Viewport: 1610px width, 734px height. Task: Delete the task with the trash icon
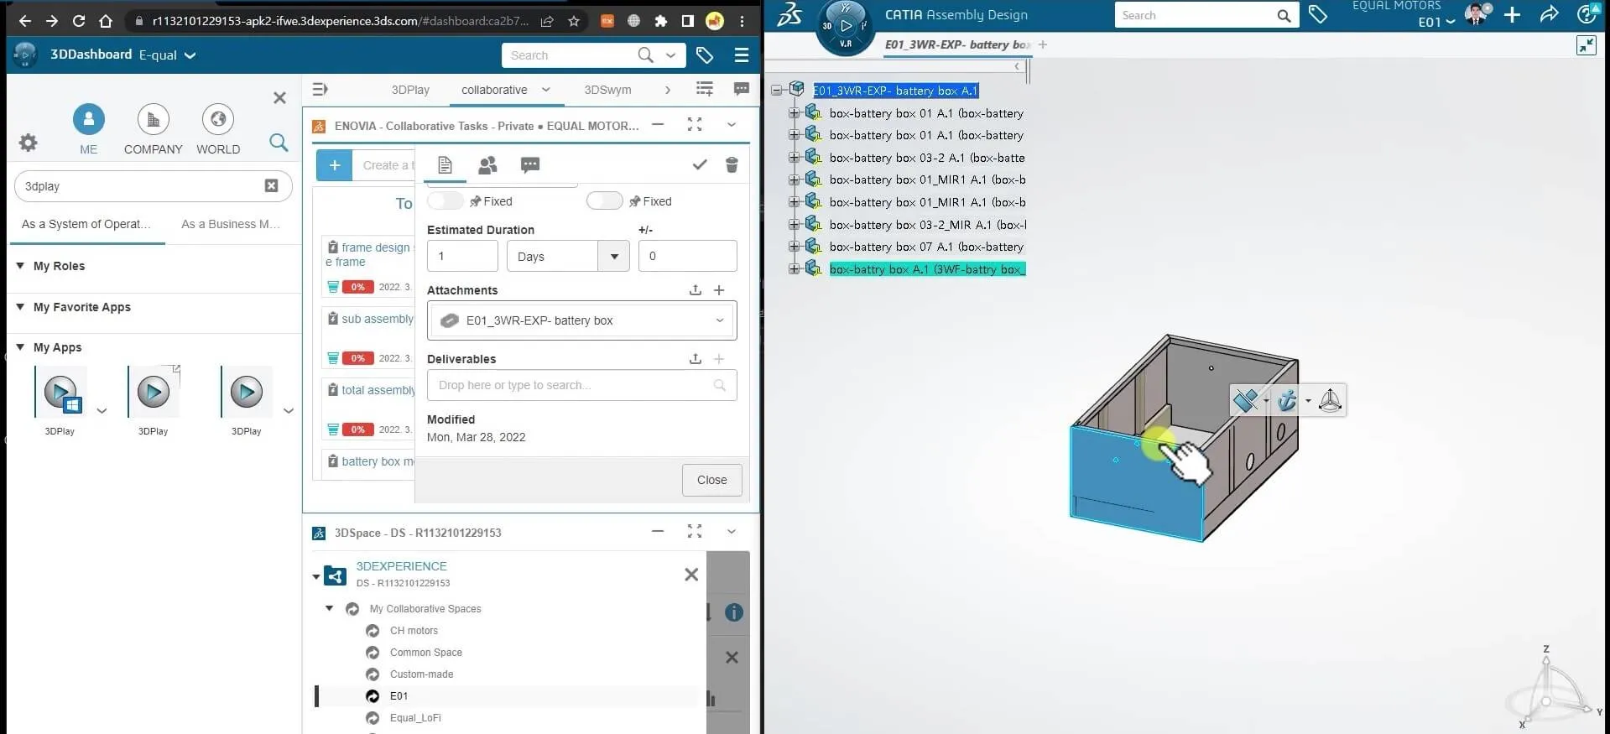732,165
